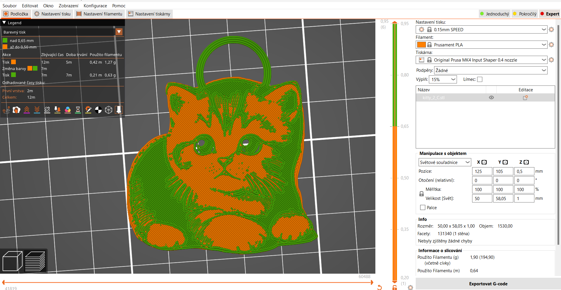Switch to the Nastavení filamentu tab
The width and height of the screenshot is (561, 290).
pyautogui.click(x=99, y=14)
